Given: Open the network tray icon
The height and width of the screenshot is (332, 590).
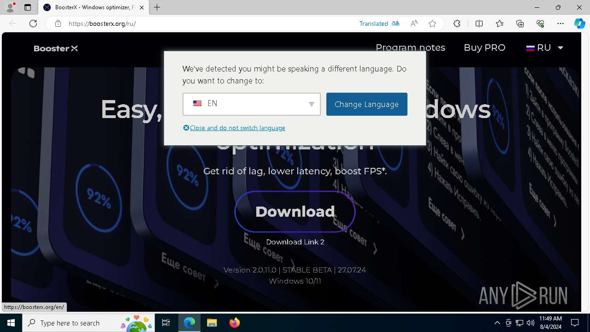Looking at the screenshot, I should pos(519,323).
